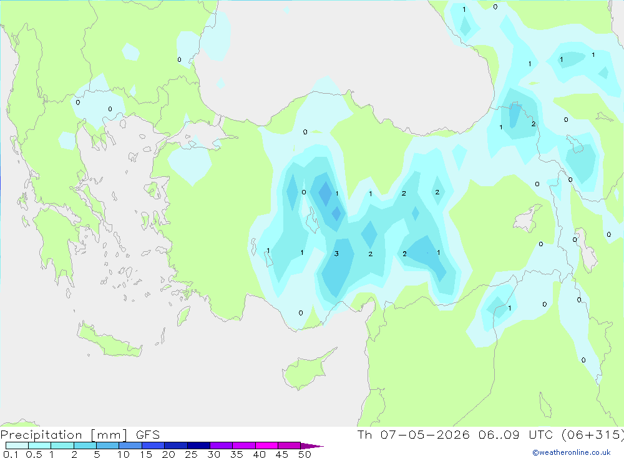The width and height of the screenshot is (624, 458).
Task: Select the 35–40 mm violet legend swatch
Action: [244, 446]
